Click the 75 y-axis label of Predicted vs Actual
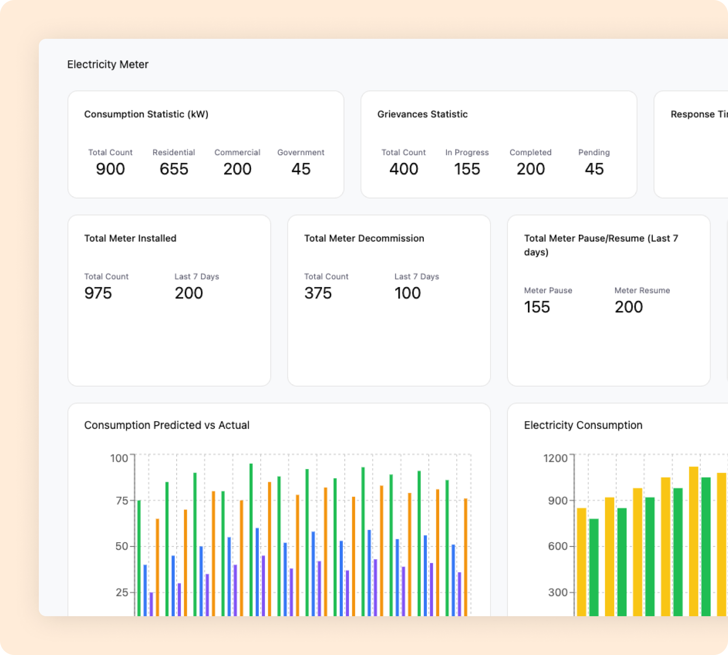728x655 pixels. (x=122, y=501)
